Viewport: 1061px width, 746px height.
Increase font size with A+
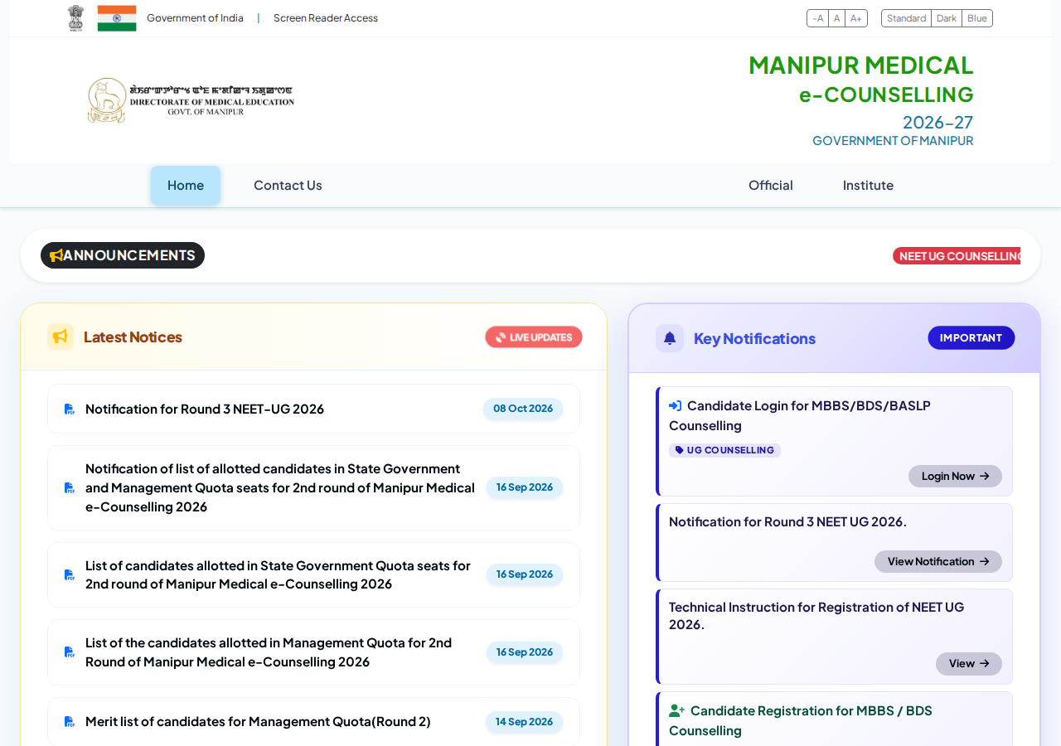click(x=856, y=18)
